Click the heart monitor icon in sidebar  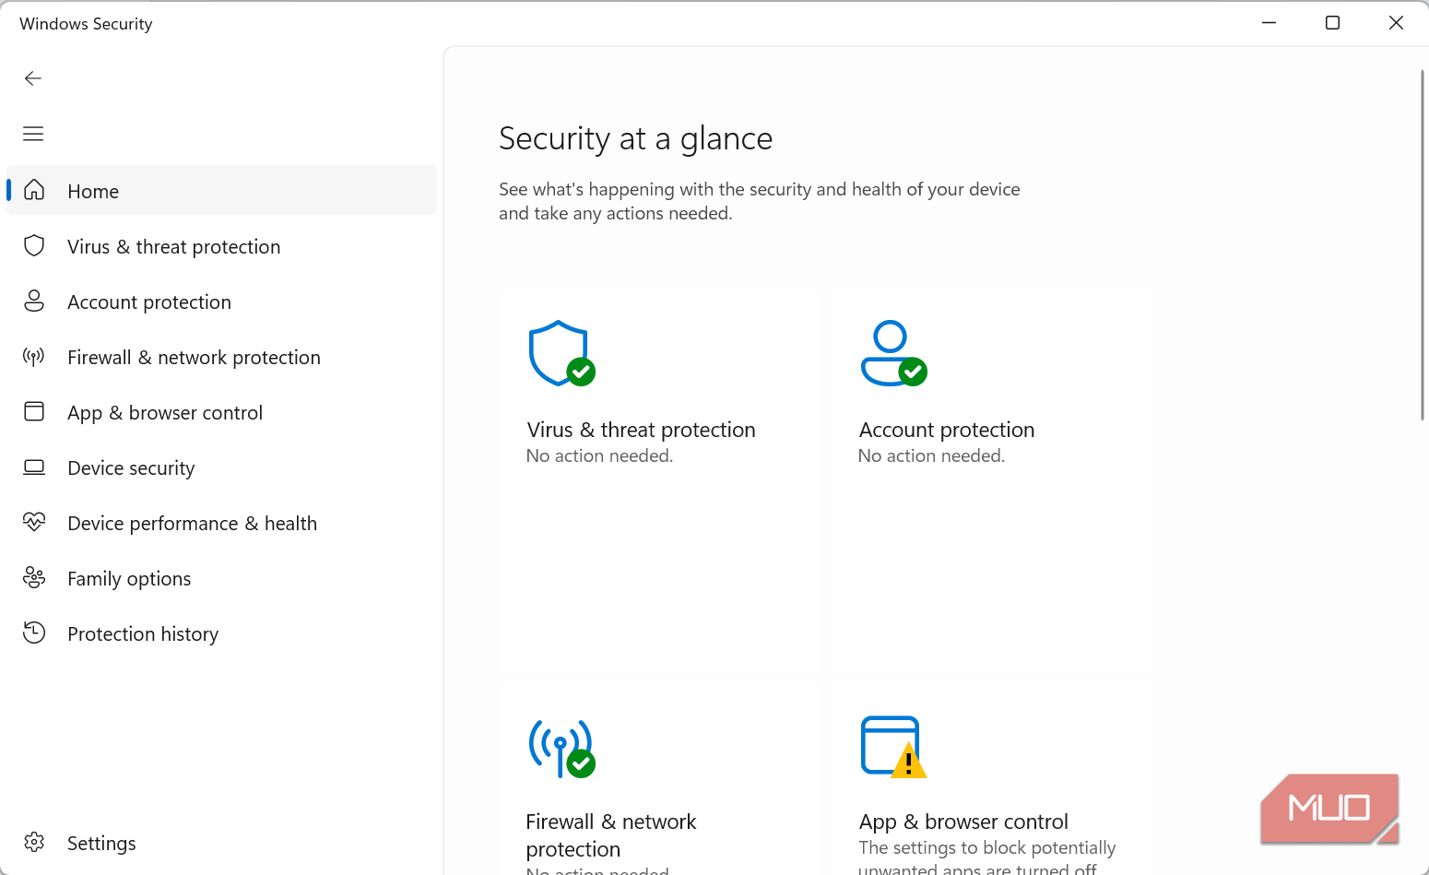pyautogui.click(x=34, y=522)
